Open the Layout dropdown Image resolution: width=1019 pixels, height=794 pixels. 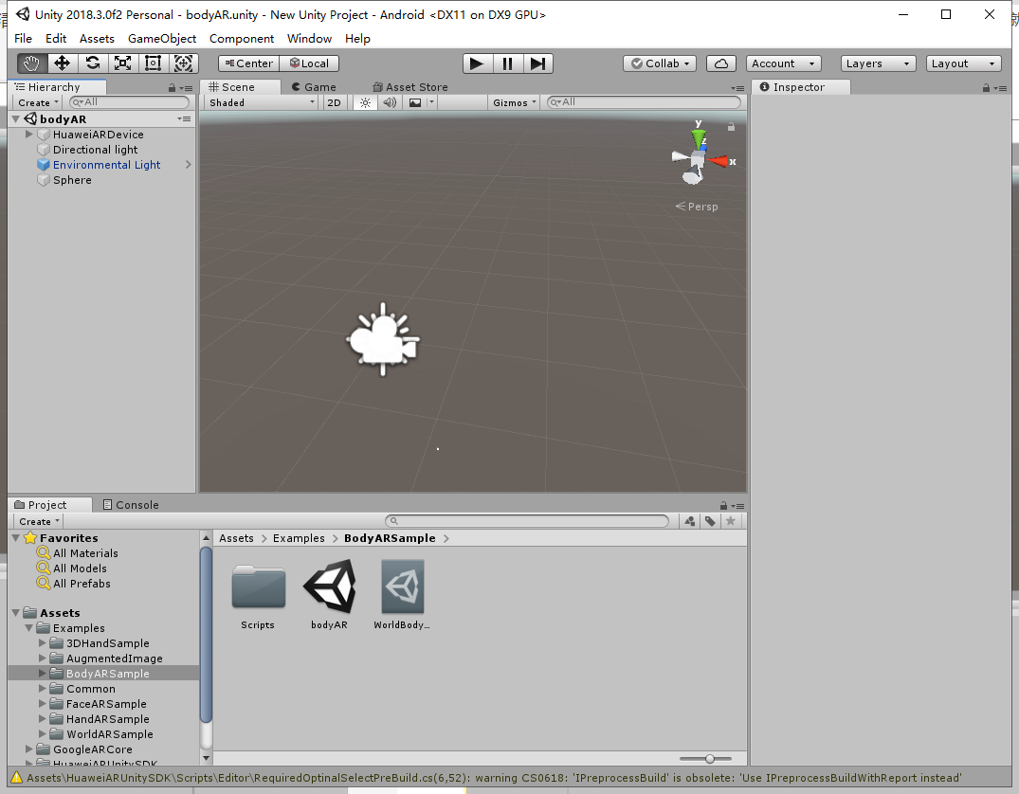(x=963, y=63)
